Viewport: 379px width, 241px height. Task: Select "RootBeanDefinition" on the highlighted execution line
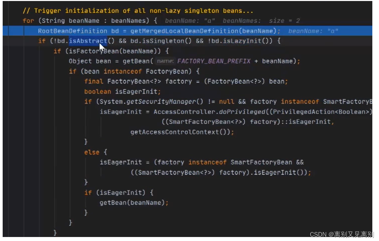pyautogui.click(x=72, y=31)
